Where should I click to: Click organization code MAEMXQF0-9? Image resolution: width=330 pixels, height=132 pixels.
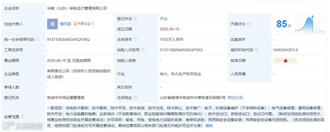click(x=285, y=50)
